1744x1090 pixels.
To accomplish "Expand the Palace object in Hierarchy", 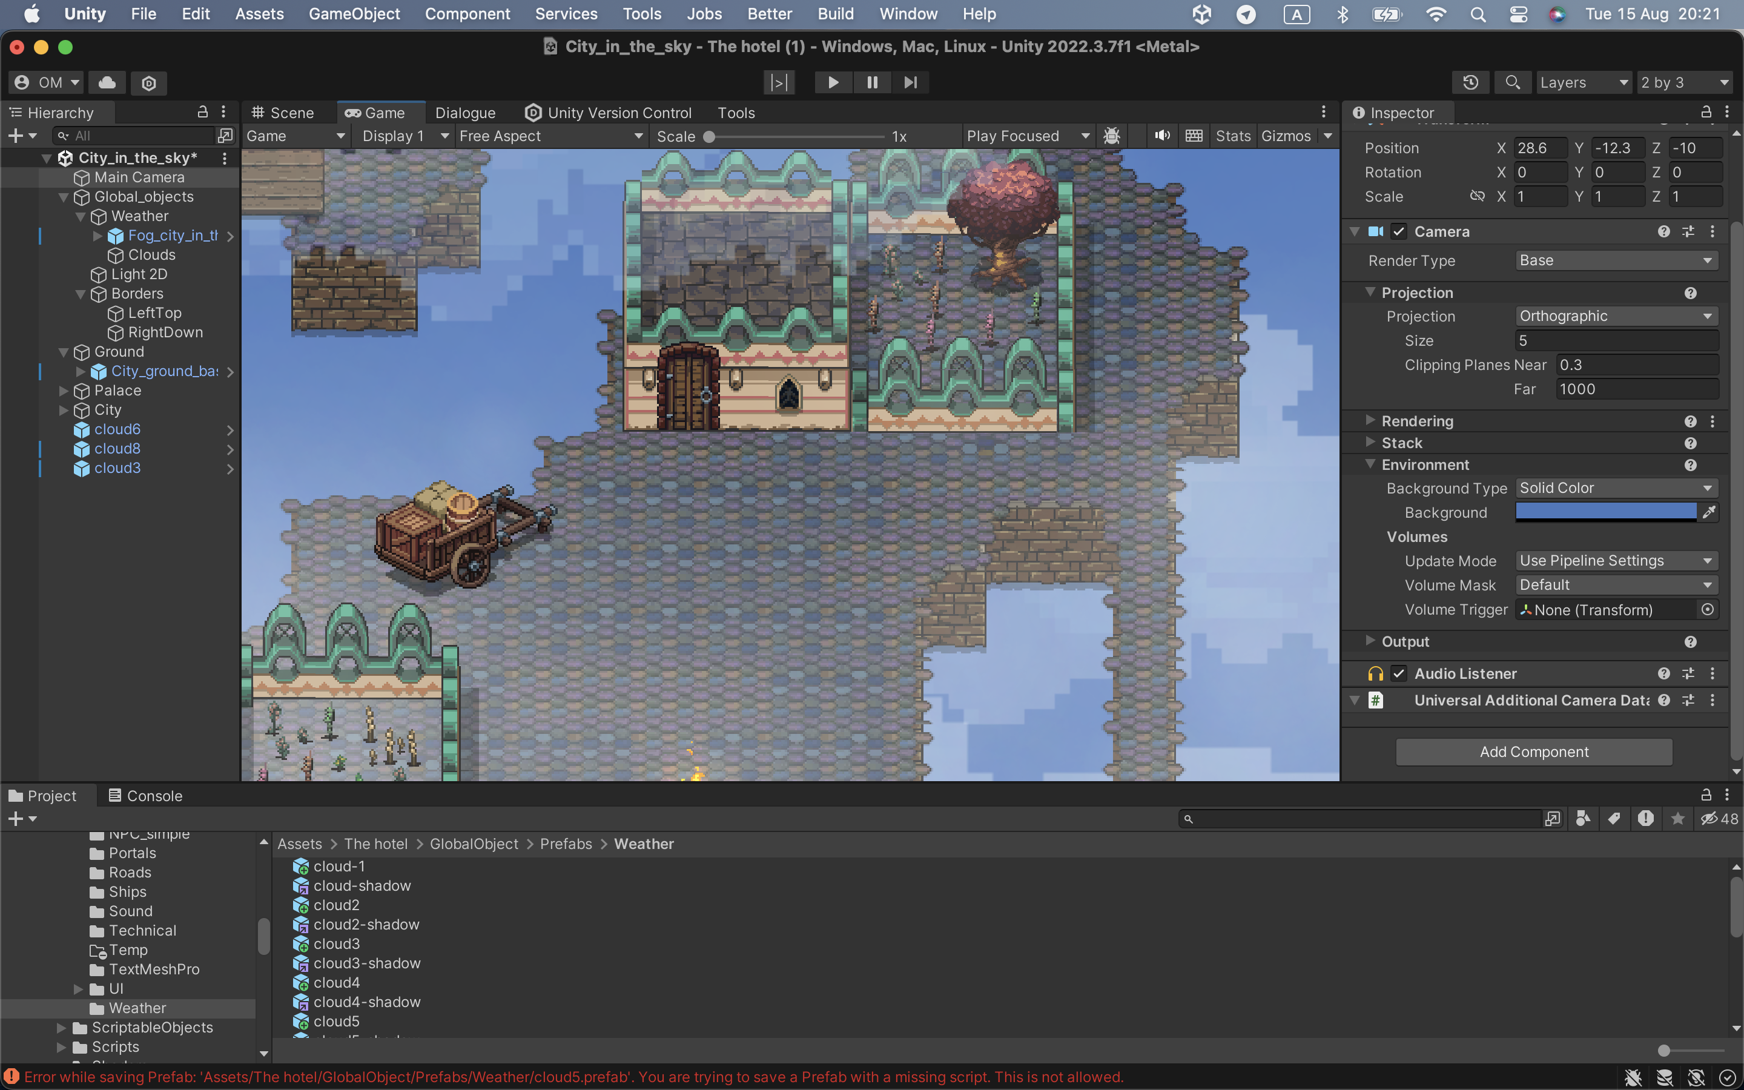I will 64,391.
